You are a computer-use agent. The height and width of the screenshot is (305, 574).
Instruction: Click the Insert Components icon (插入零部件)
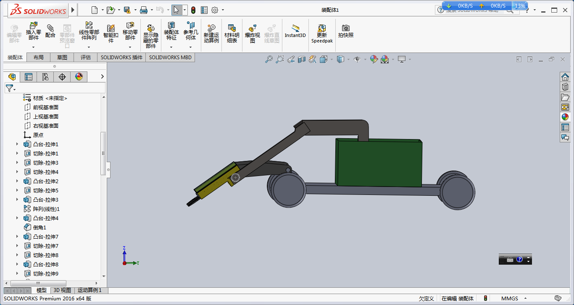(34, 26)
